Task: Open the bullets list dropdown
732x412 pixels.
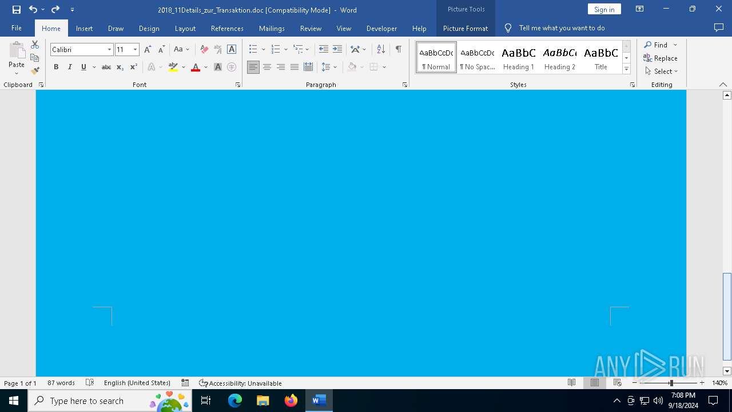Action: (264, 50)
